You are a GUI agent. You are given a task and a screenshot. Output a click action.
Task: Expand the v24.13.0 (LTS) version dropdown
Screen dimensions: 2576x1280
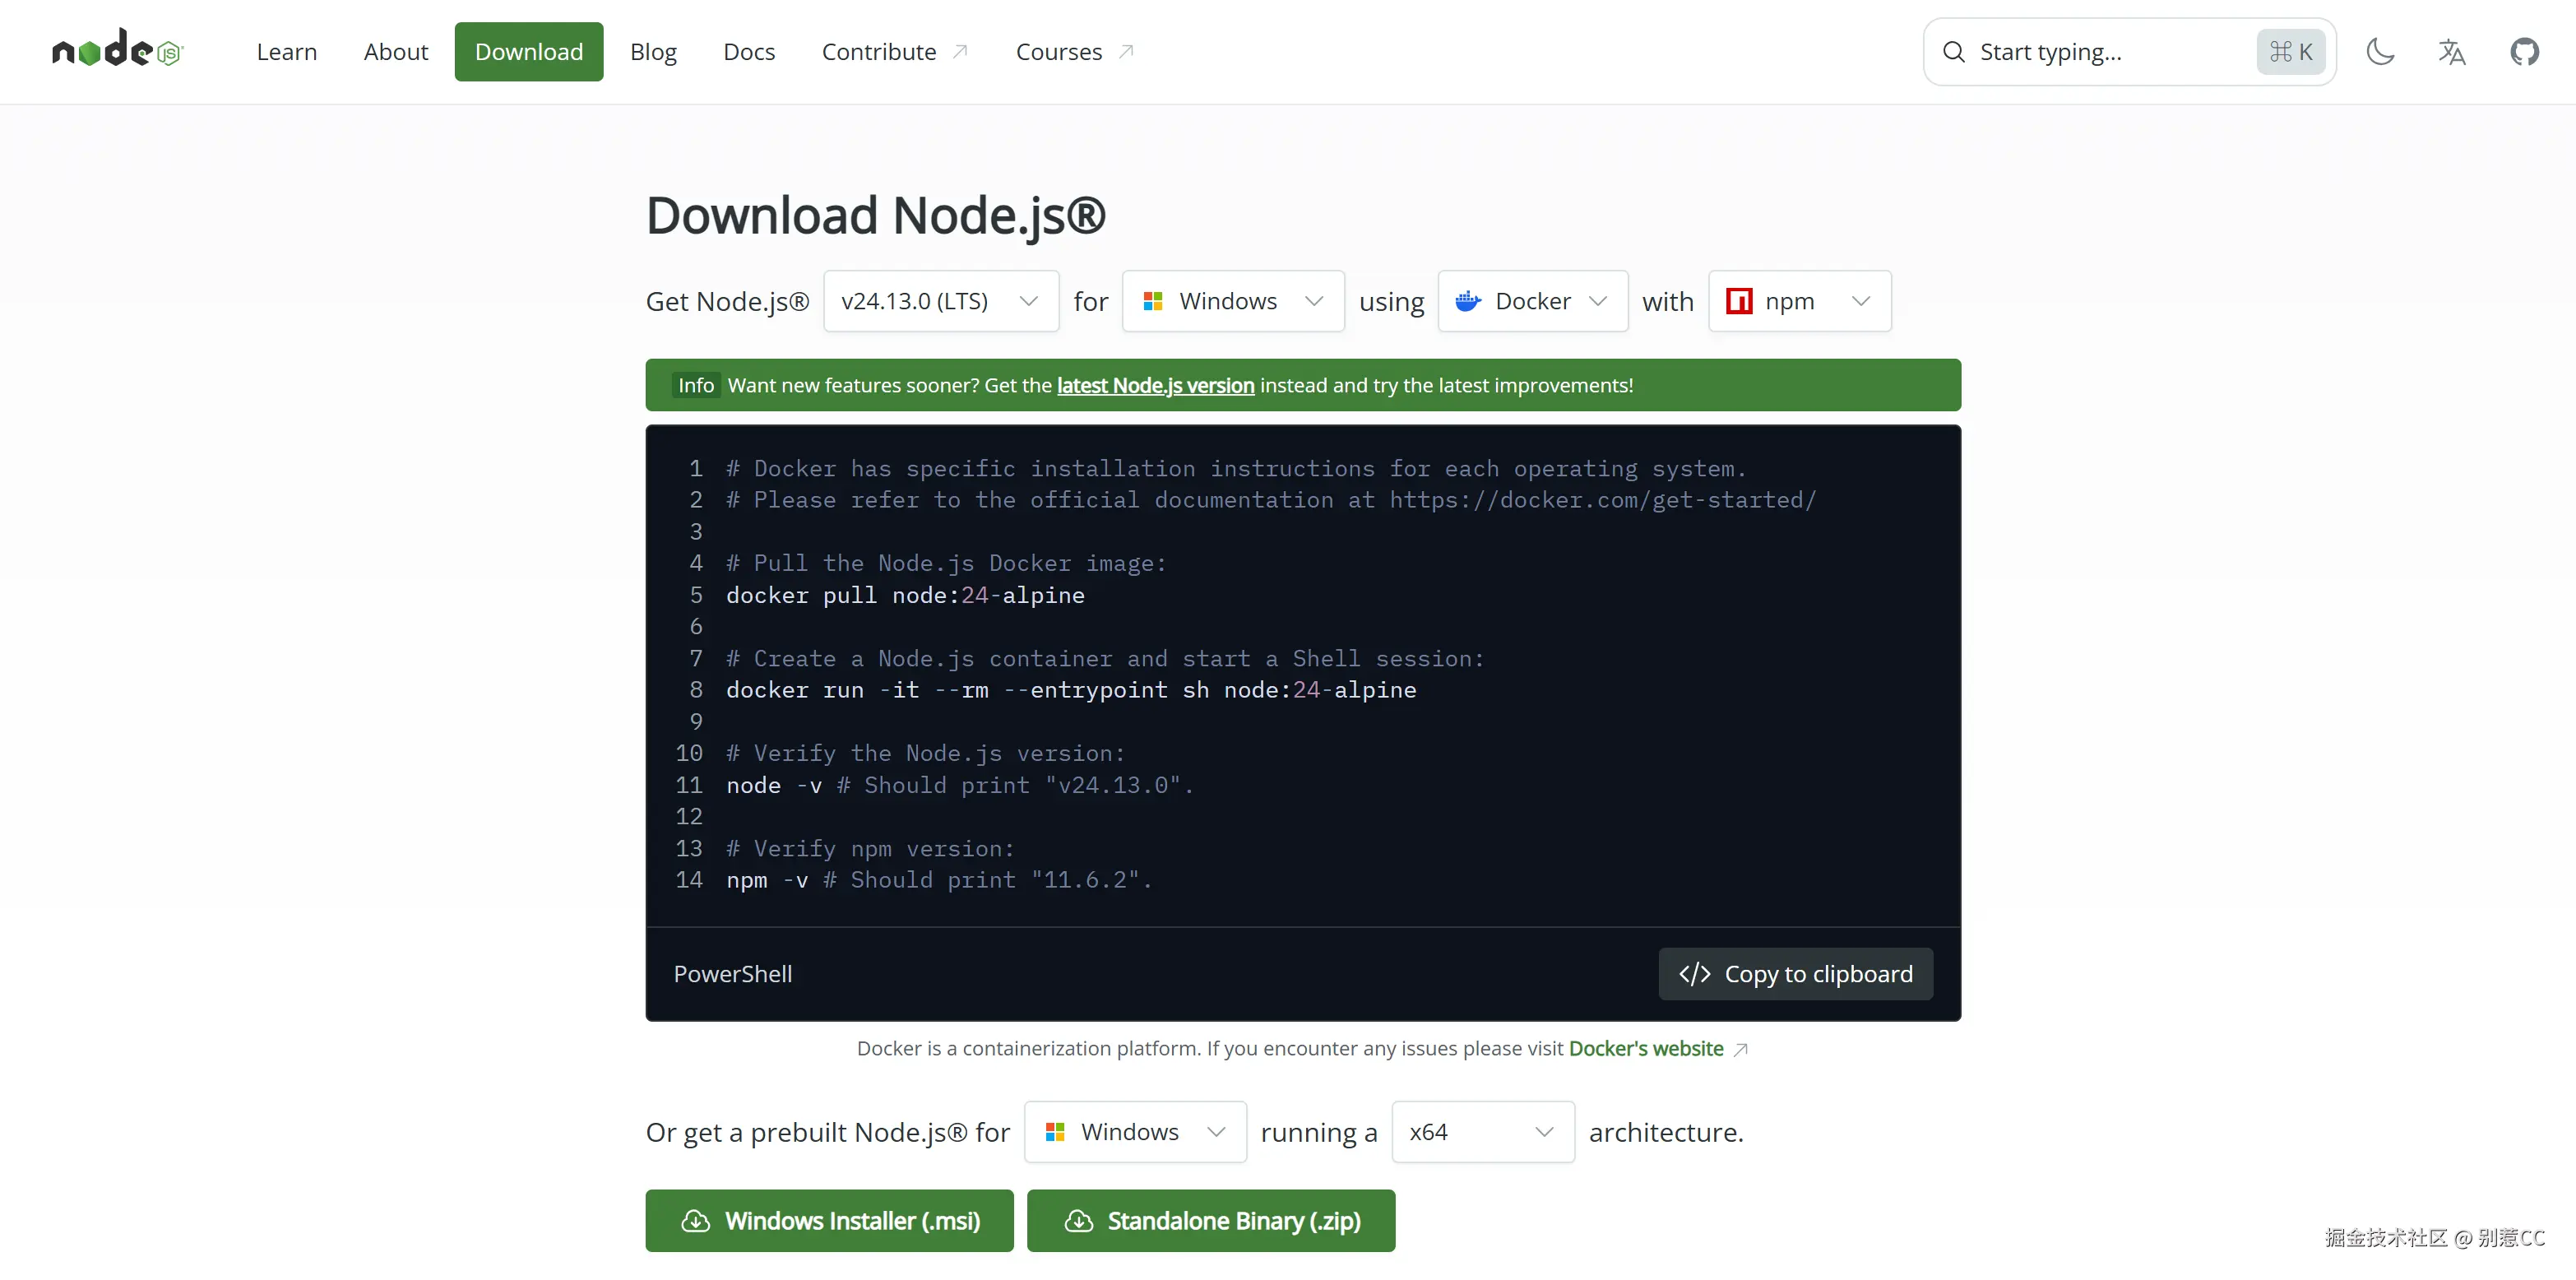(x=940, y=301)
